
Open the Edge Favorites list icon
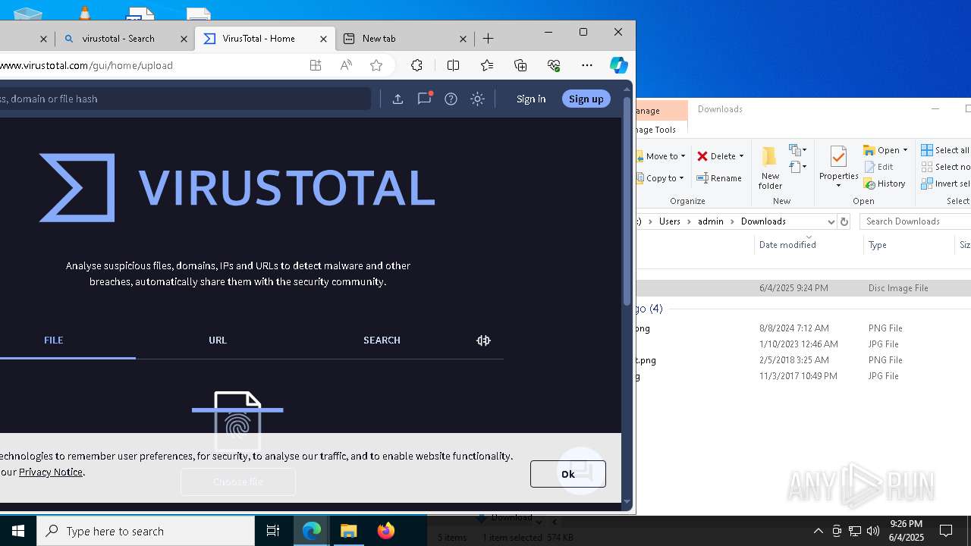(487, 65)
